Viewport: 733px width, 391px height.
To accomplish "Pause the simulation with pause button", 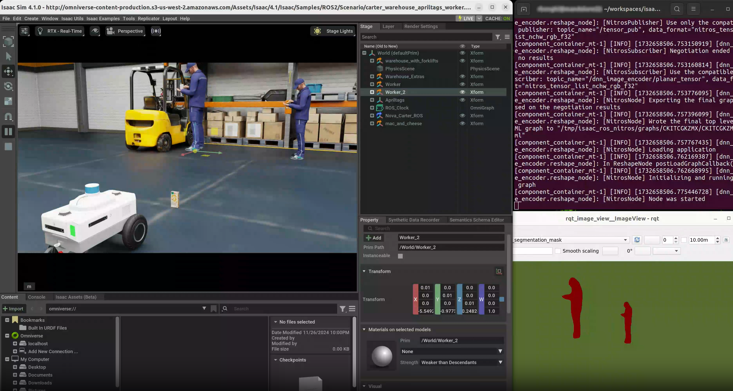I will 8,131.
